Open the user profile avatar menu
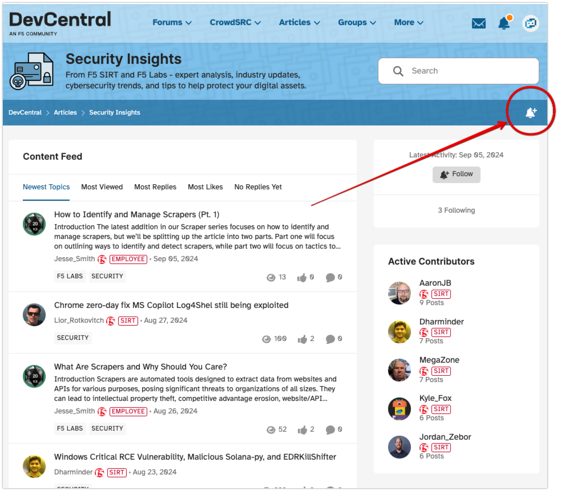The height and width of the screenshot is (491, 561). (530, 23)
